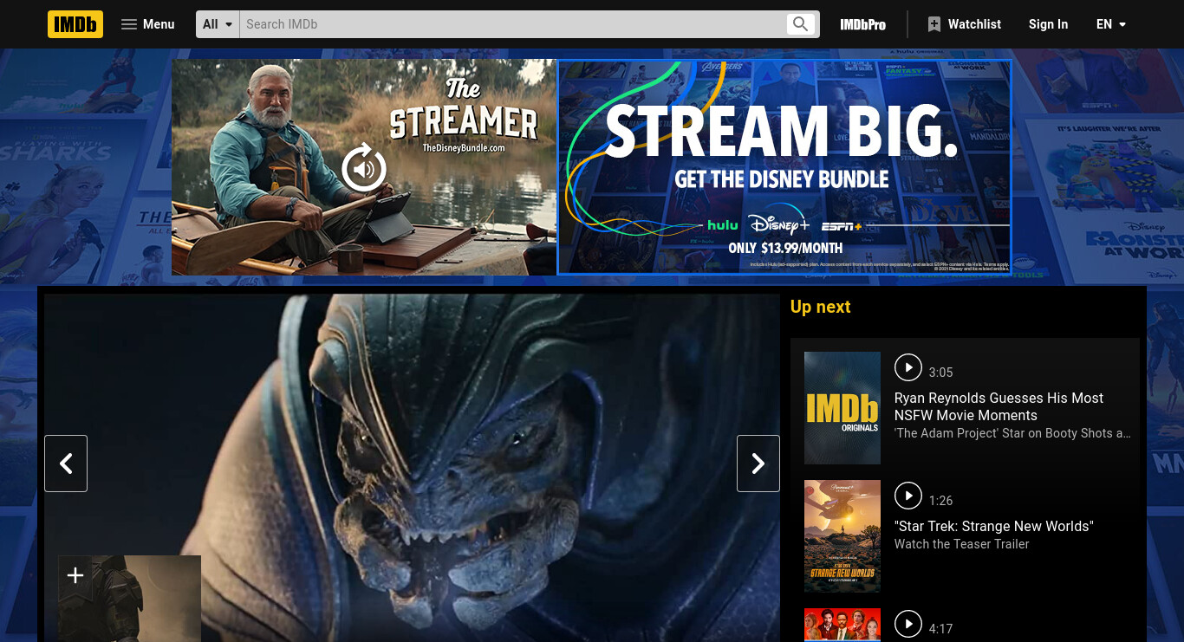This screenshot has height=642, width=1184.
Task: Show previous featured trailer slide
Action: [66, 464]
